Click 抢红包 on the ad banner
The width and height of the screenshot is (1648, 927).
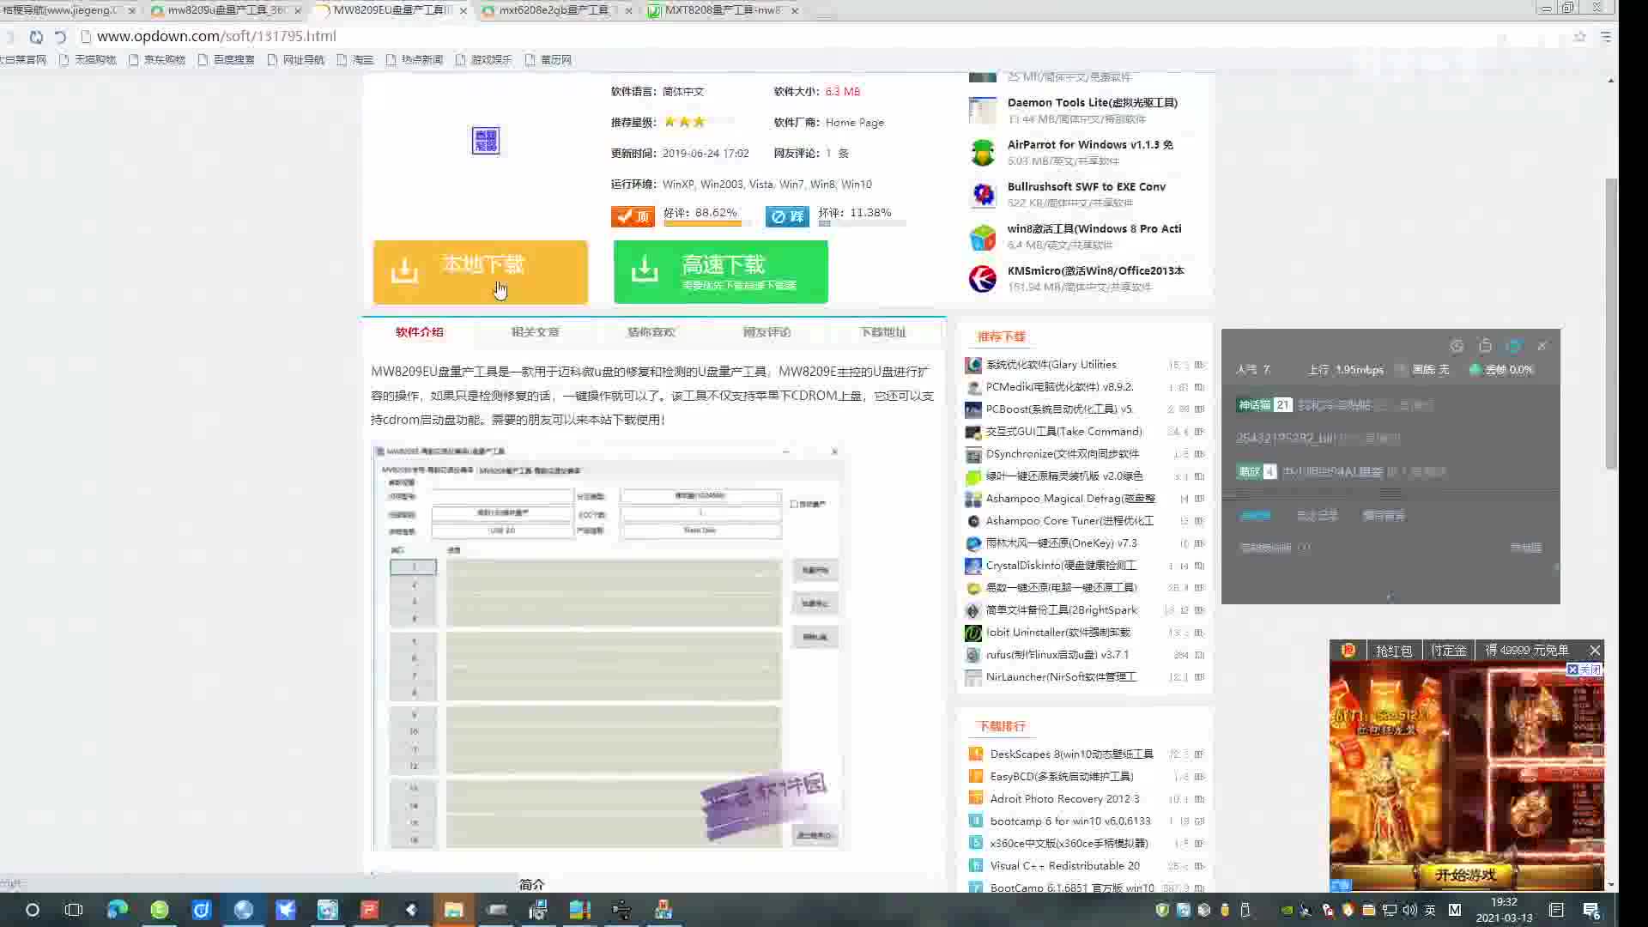[x=1393, y=651]
